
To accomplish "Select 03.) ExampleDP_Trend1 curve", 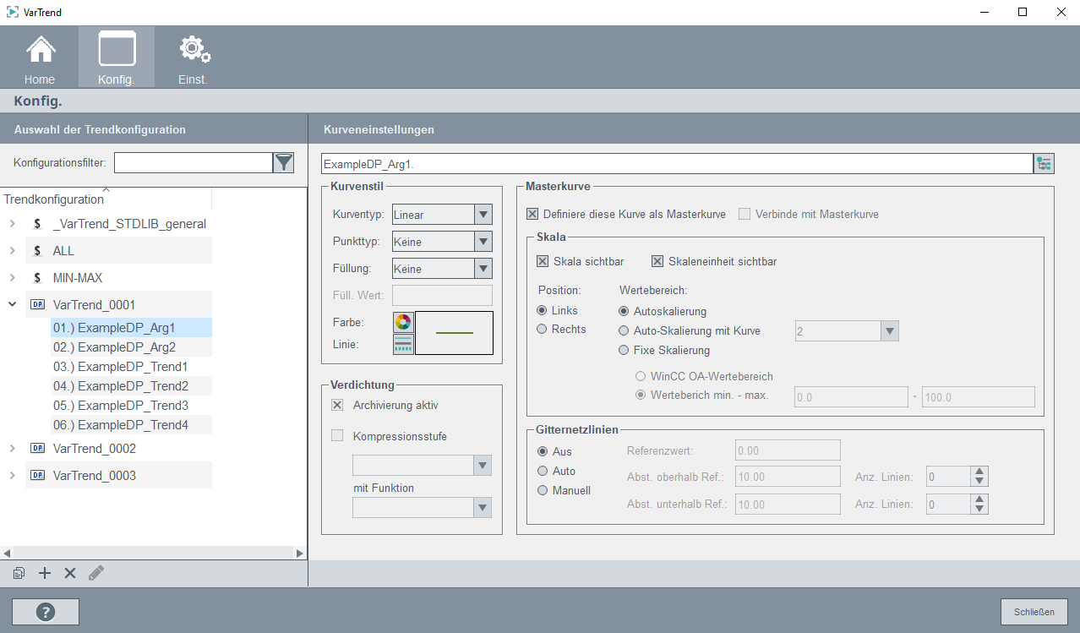I will 120,367.
